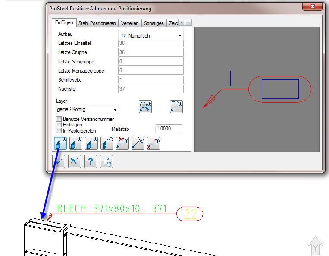Cancel the dialog with the X icon button
This screenshot has width=329, height=256.
pos(75,161)
